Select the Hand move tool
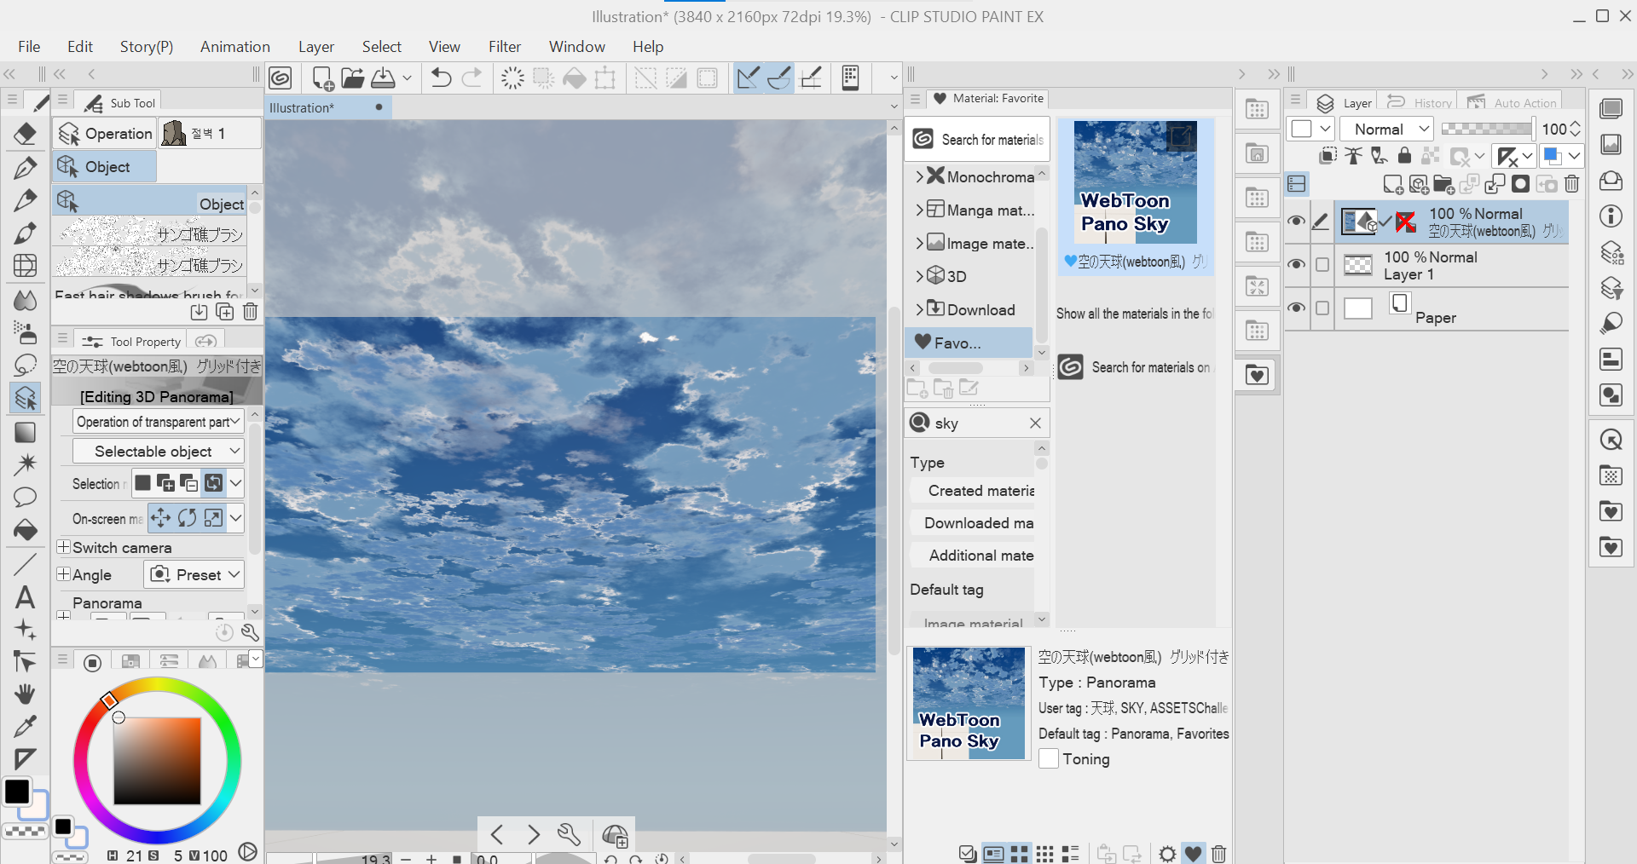1637x864 pixels. pyautogui.click(x=26, y=694)
